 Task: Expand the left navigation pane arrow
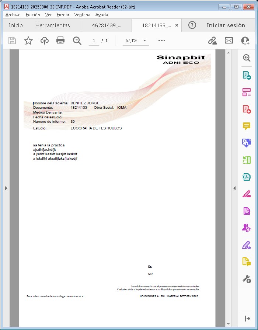pos(6,188)
